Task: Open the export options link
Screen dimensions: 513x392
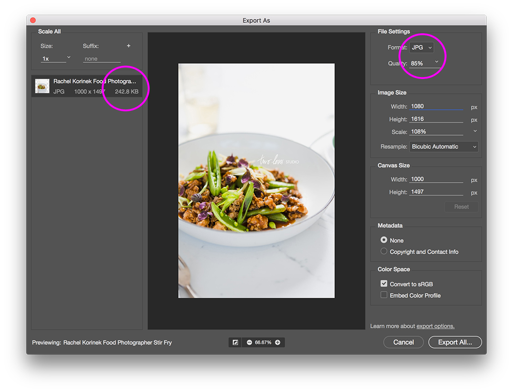Action: coord(436,326)
